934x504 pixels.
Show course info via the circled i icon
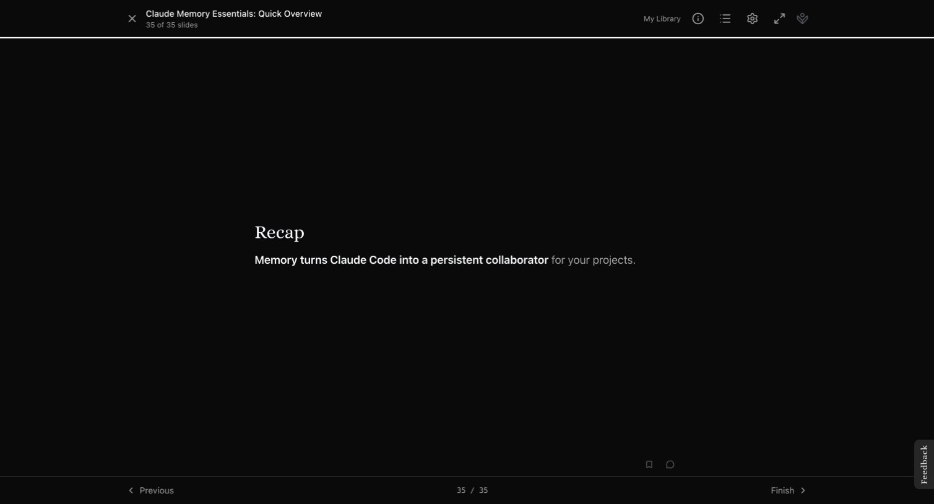point(698,19)
